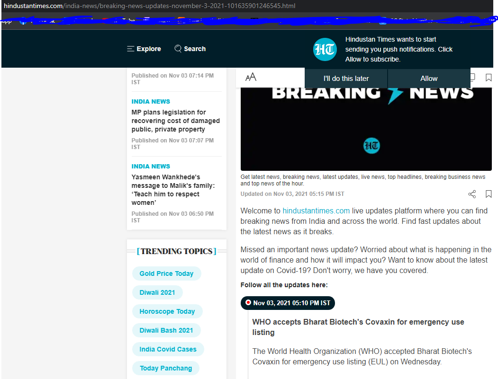Select Diwali Bash 2021 trending topic
Viewport: 498px width, 379px height.
[166, 330]
